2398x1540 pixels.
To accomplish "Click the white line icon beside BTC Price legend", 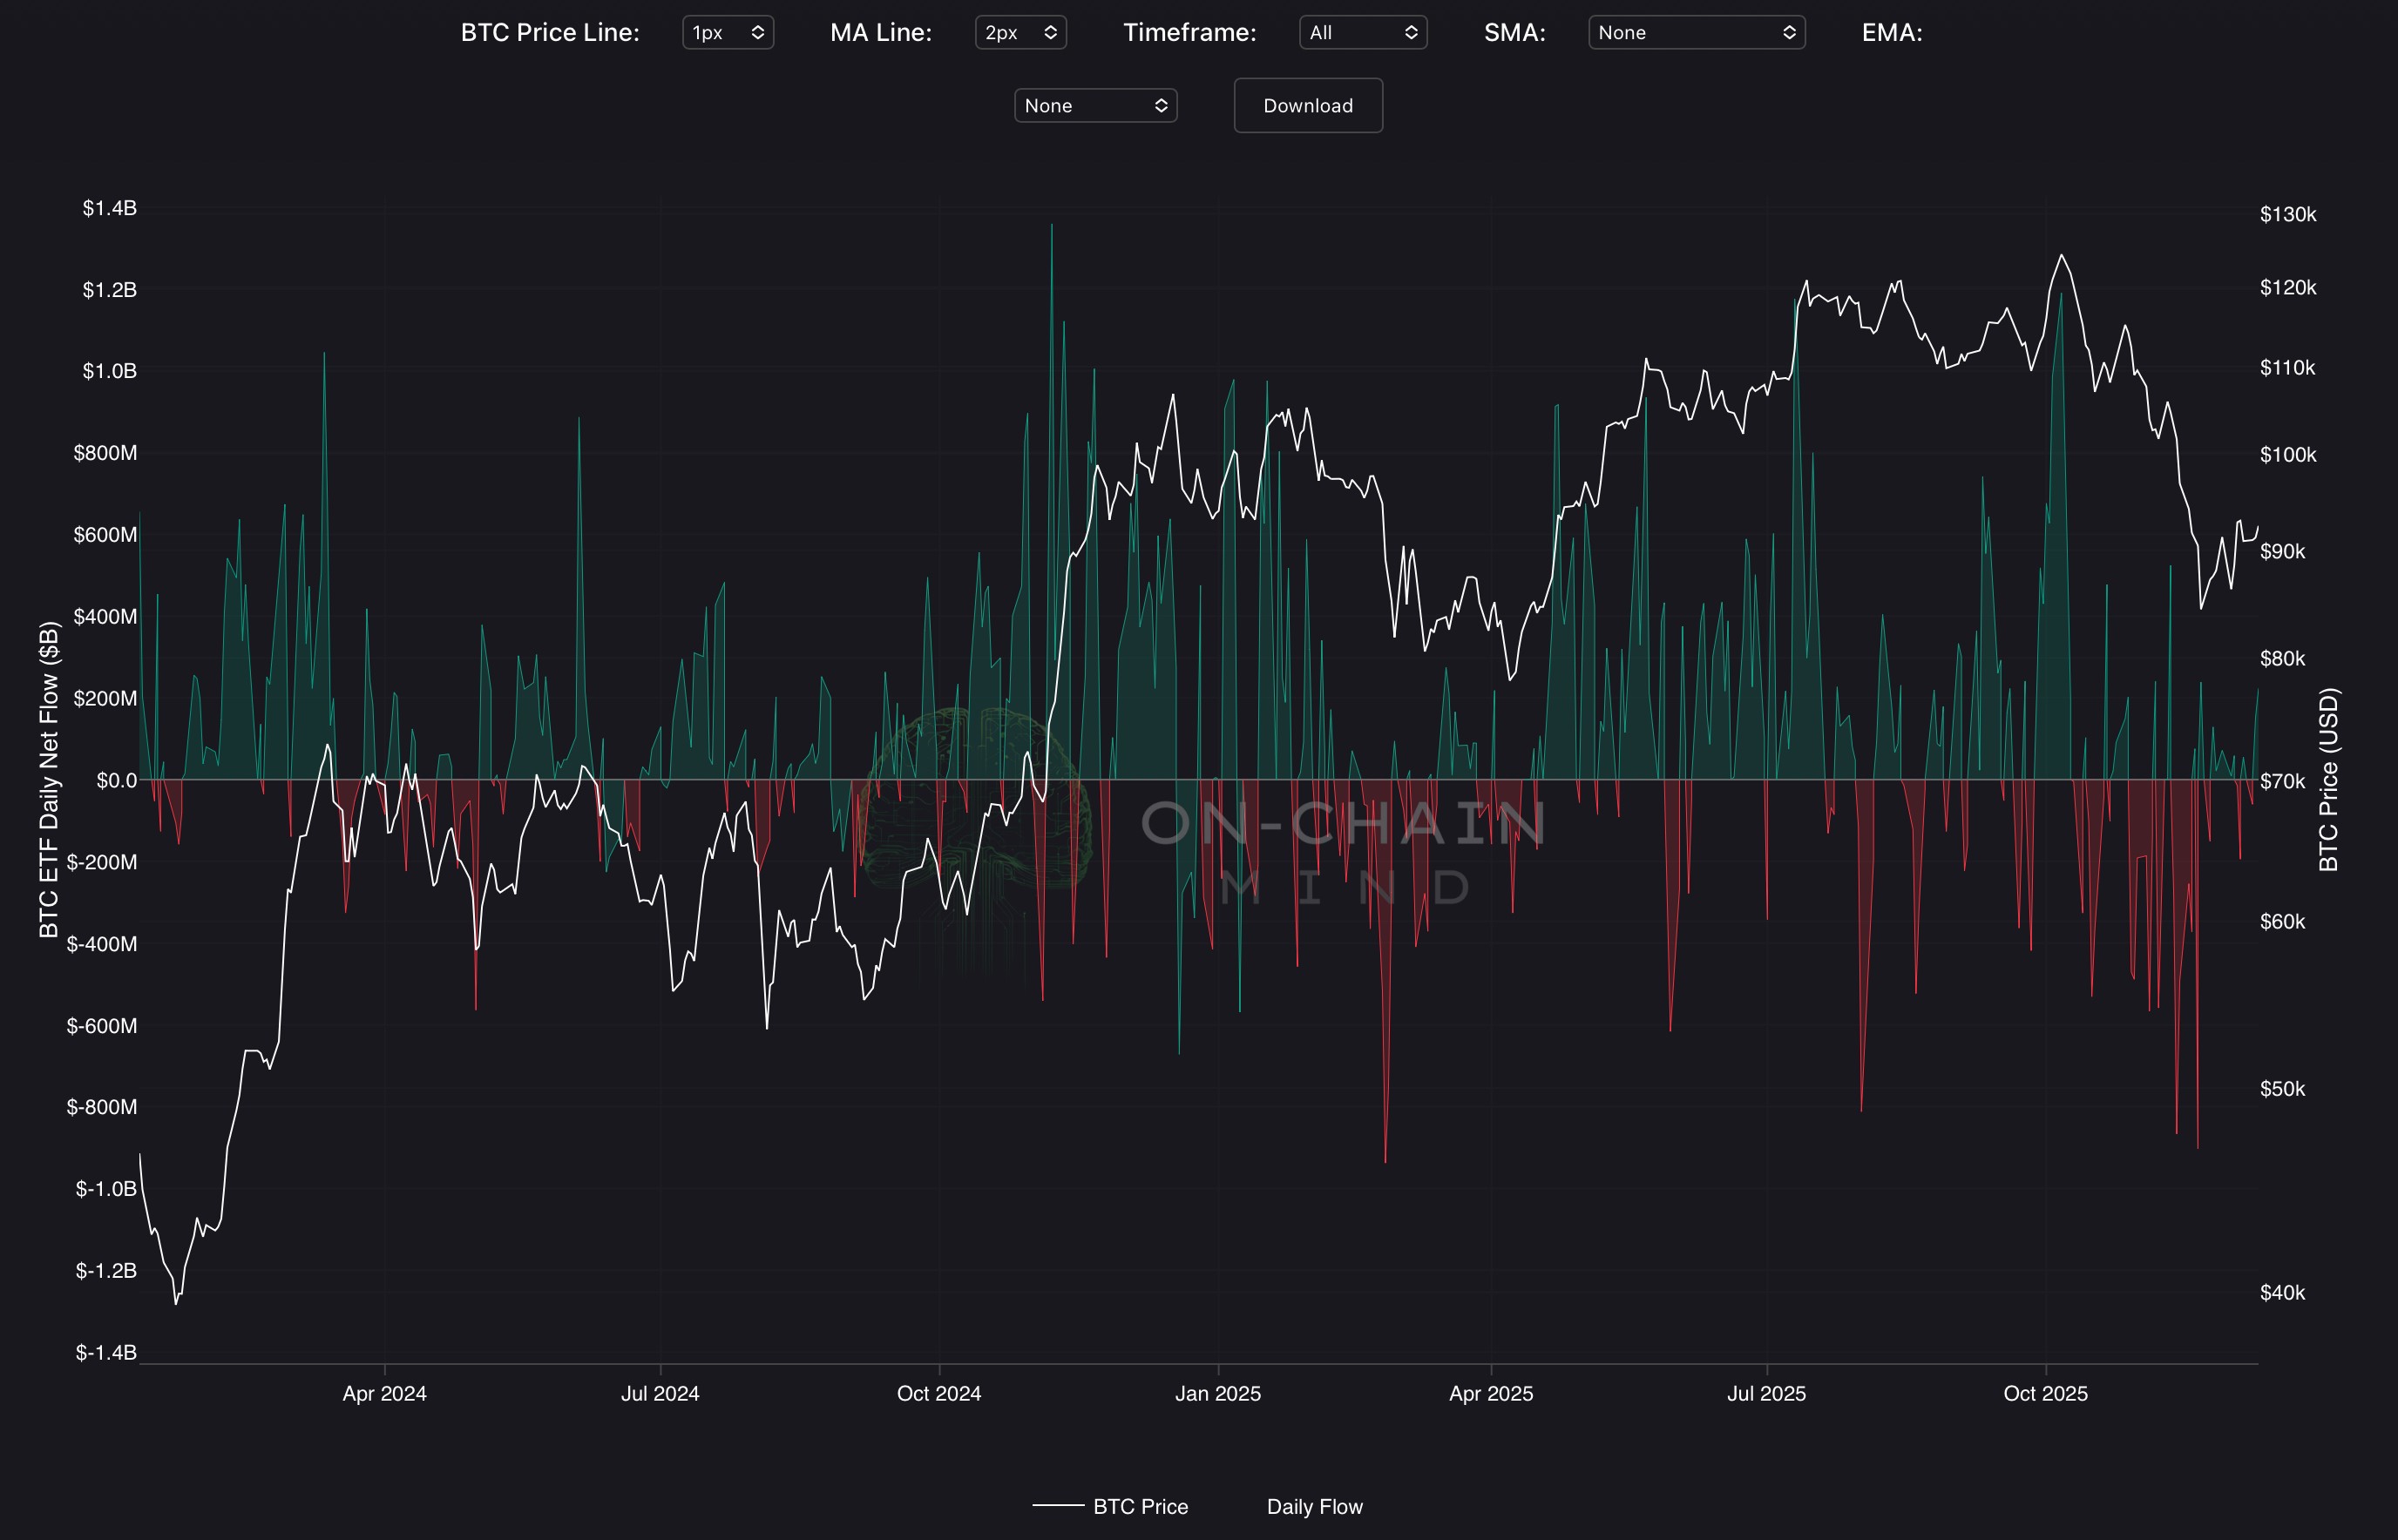I will click(1058, 1505).
